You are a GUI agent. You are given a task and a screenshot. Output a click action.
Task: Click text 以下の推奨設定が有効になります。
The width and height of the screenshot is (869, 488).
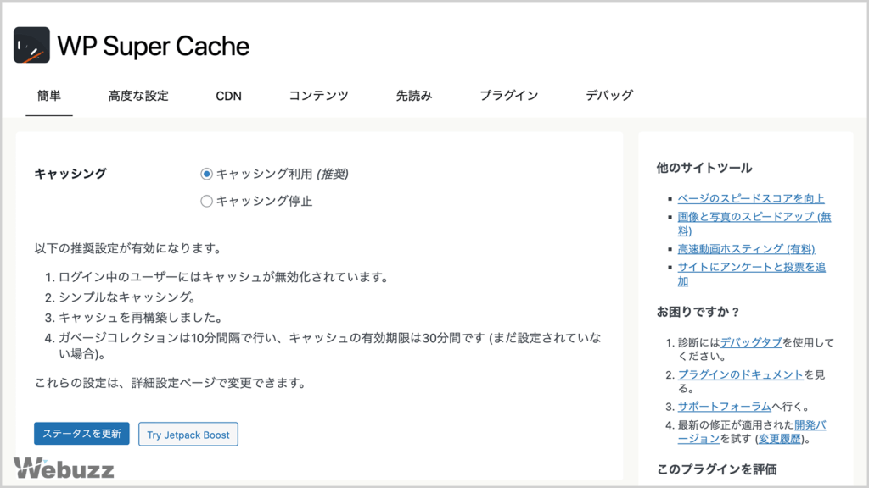coord(128,248)
